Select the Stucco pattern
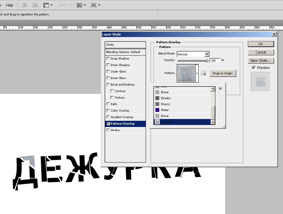 pyautogui.click(x=182, y=104)
